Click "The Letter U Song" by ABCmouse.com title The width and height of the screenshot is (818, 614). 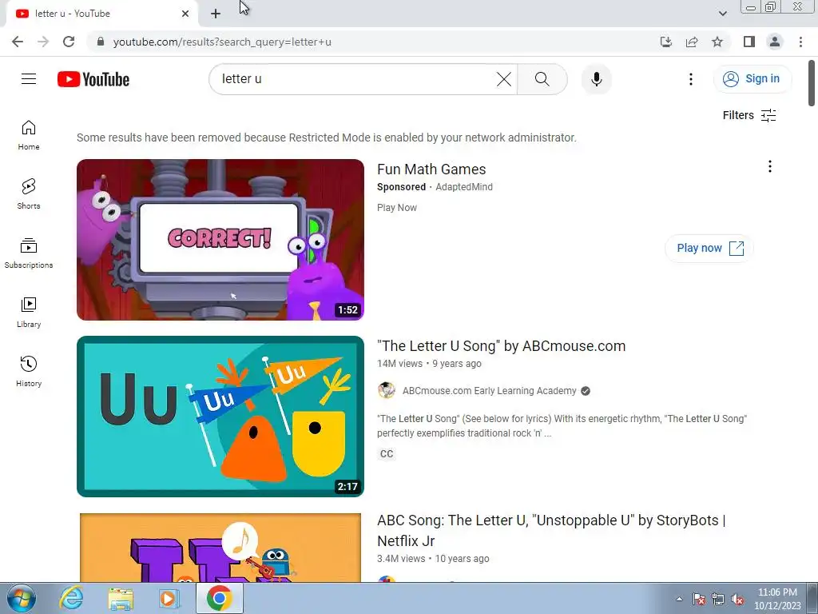pyautogui.click(x=502, y=345)
